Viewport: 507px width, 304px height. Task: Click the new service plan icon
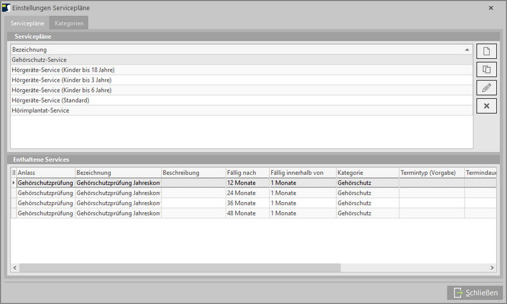(x=486, y=53)
